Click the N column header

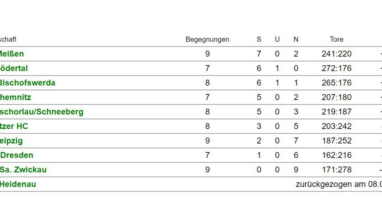tap(296, 39)
